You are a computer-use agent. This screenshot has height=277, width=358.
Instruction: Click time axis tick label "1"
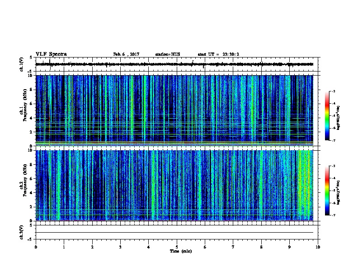coord(64,247)
